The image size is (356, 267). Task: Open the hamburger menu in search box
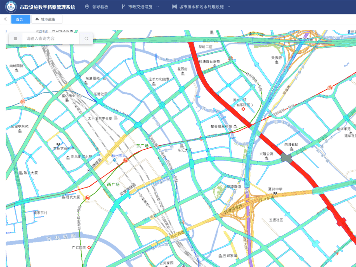pos(15,39)
